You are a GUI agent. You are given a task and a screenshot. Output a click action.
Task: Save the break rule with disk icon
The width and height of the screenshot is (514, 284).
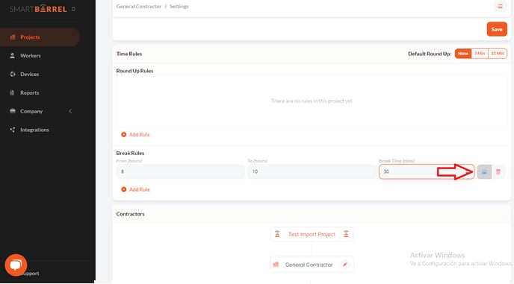pyautogui.click(x=484, y=171)
